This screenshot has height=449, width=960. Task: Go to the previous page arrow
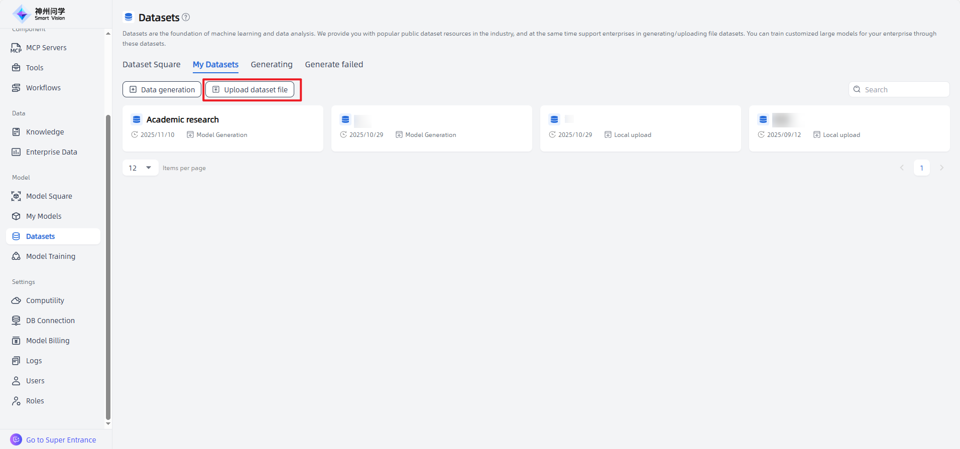[x=902, y=168]
